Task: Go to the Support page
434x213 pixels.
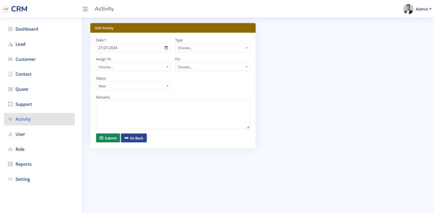Action: [39, 104]
